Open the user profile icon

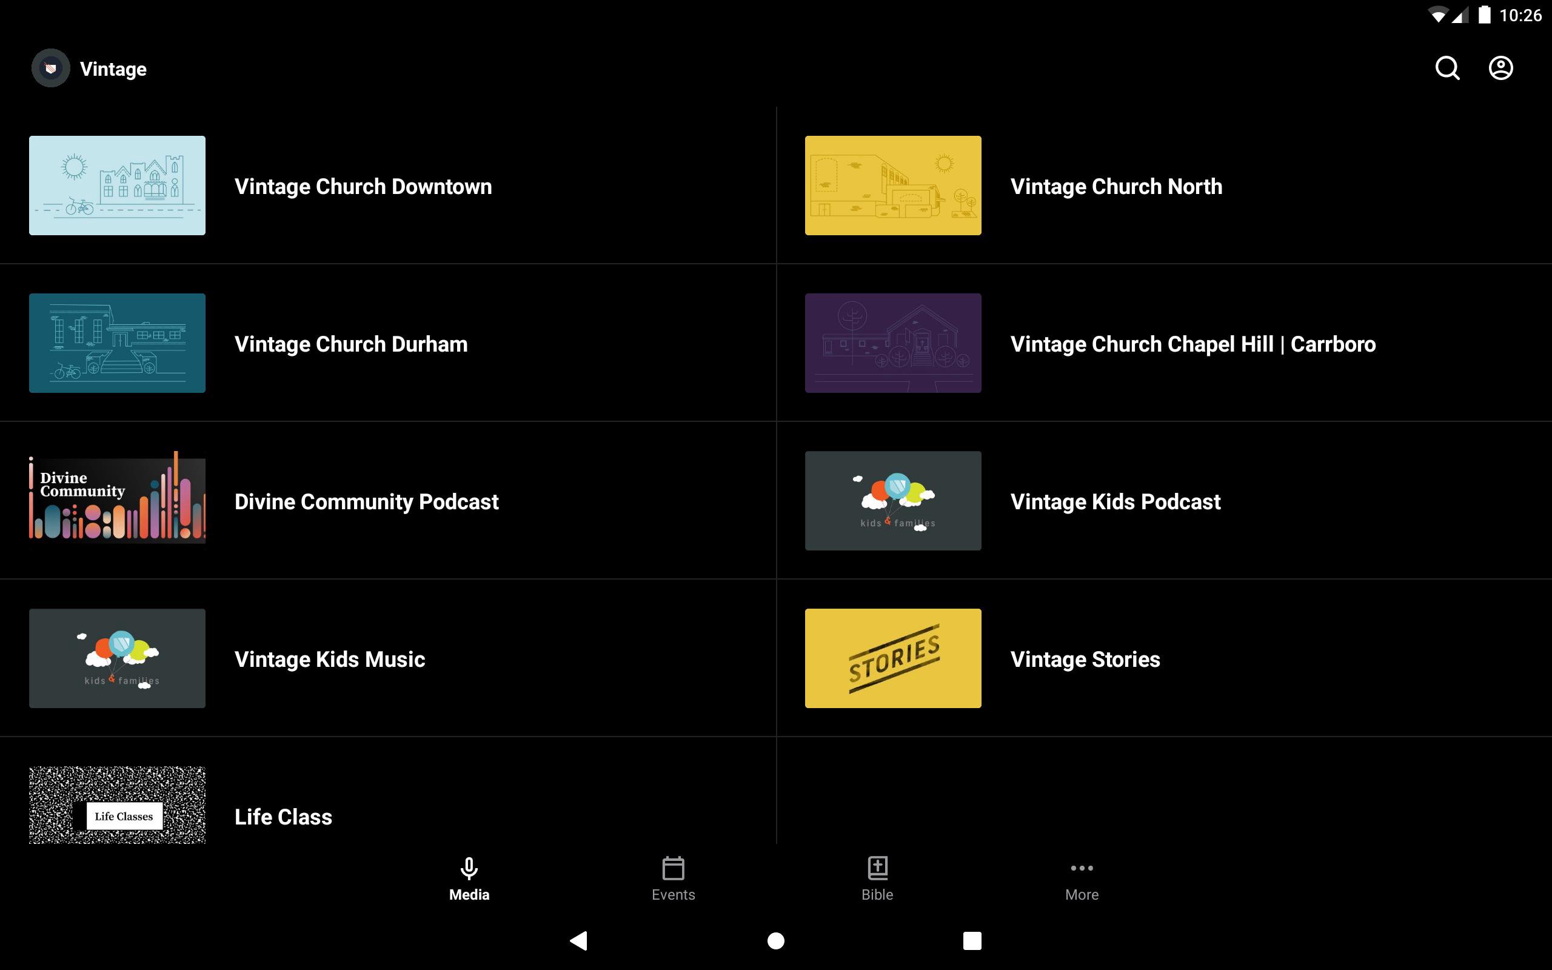coord(1500,68)
